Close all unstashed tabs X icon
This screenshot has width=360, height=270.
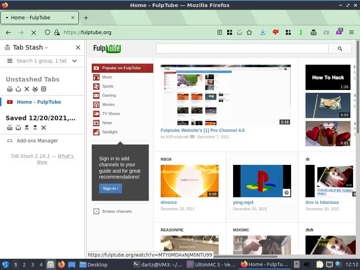[27, 89]
